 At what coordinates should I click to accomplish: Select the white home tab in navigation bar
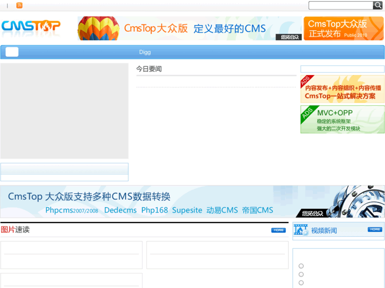tap(12, 52)
